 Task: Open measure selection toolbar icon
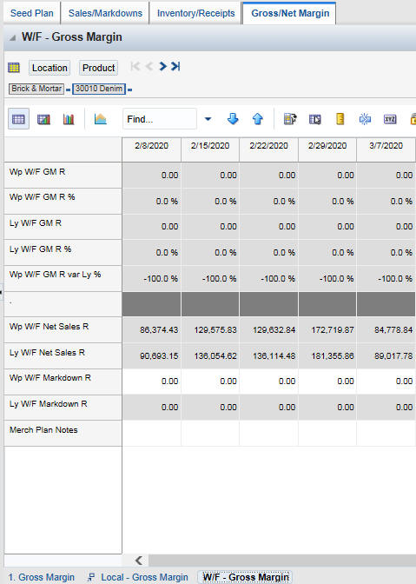[290, 119]
